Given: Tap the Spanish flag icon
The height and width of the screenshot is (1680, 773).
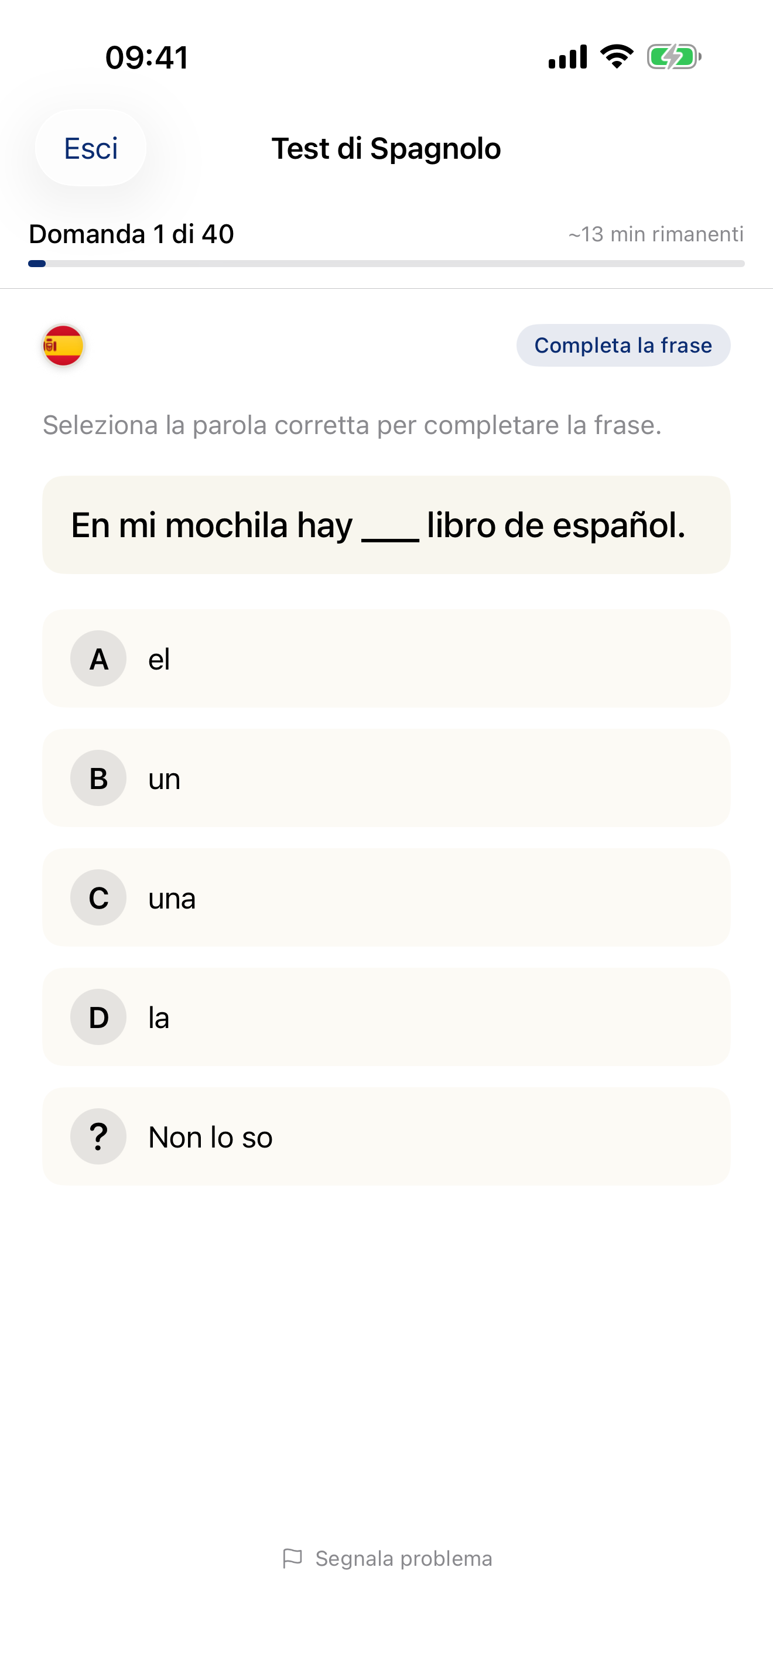Looking at the screenshot, I should pyautogui.click(x=63, y=346).
